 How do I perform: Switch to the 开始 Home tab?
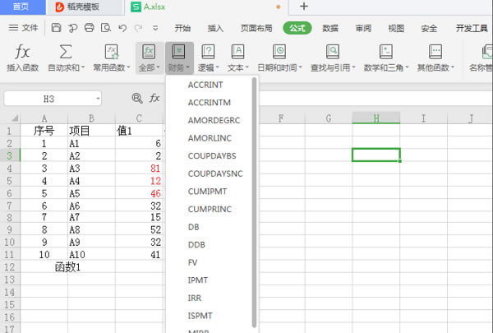click(x=182, y=28)
